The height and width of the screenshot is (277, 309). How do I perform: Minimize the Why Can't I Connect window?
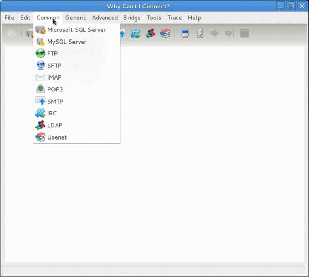pos(280,6)
